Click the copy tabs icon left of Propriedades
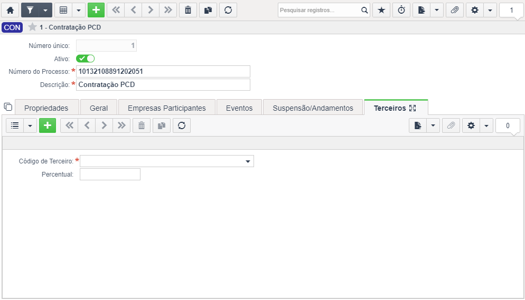 pos(8,107)
